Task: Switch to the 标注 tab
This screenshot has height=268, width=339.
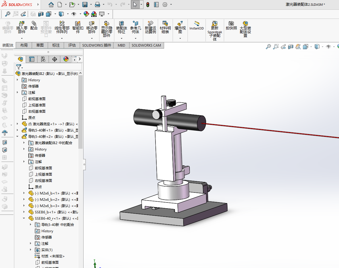Action: [x=56, y=45]
